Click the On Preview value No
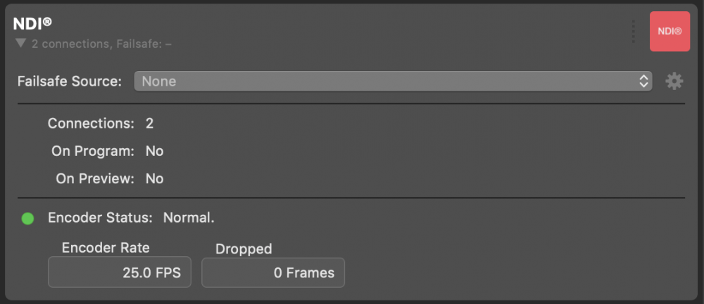Image resolution: width=704 pixels, height=304 pixels. 154,179
